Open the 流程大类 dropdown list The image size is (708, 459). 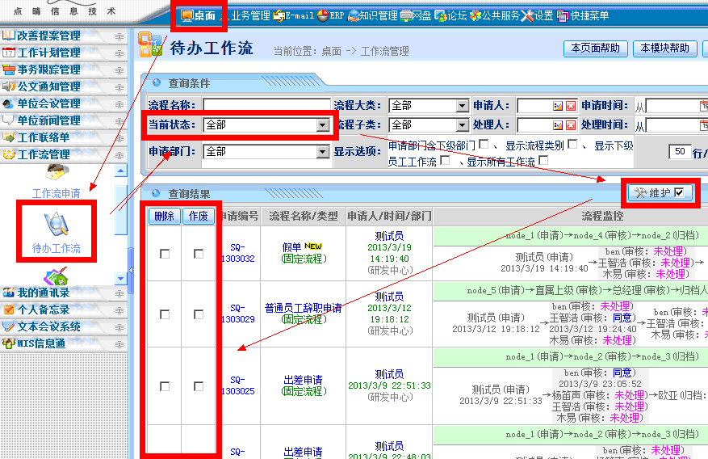pos(462,106)
